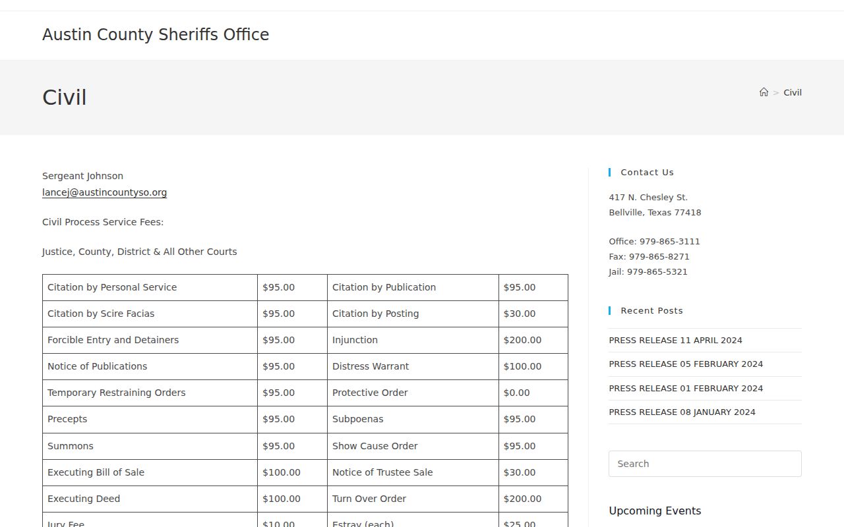Click the Citation by Personal Service cell
The image size is (844, 527).
pyautogui.click(x=150, y=287)
